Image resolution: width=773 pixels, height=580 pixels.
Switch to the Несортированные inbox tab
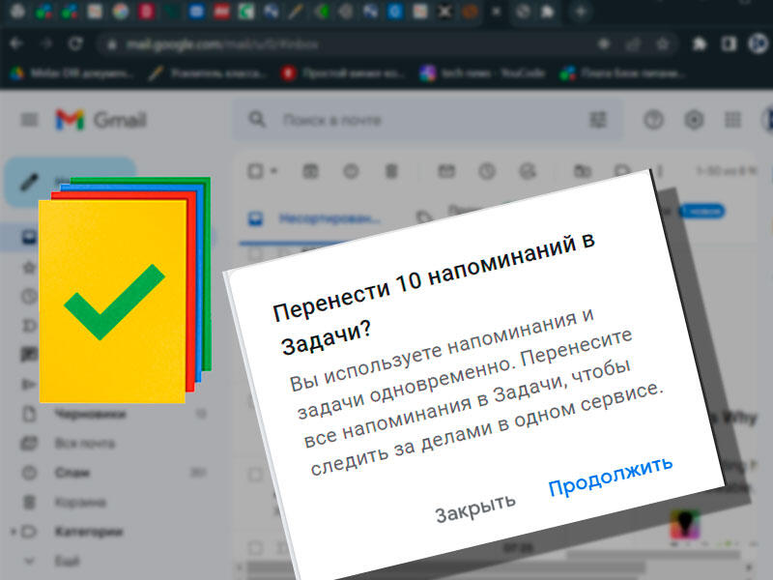316,218
